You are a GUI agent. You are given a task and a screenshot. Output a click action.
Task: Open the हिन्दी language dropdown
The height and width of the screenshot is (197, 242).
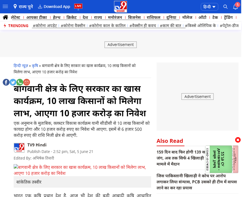209,7
